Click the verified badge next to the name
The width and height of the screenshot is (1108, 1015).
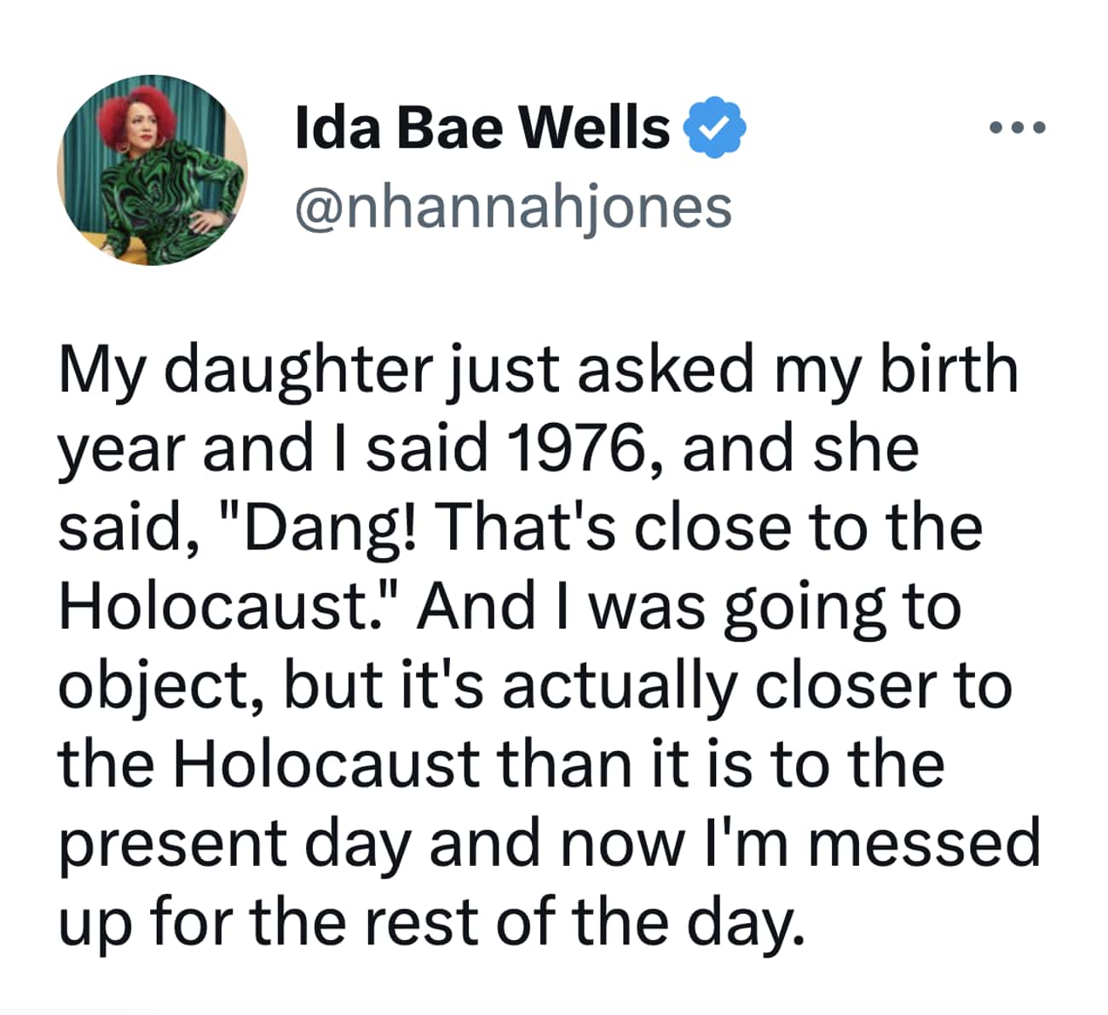716,126
